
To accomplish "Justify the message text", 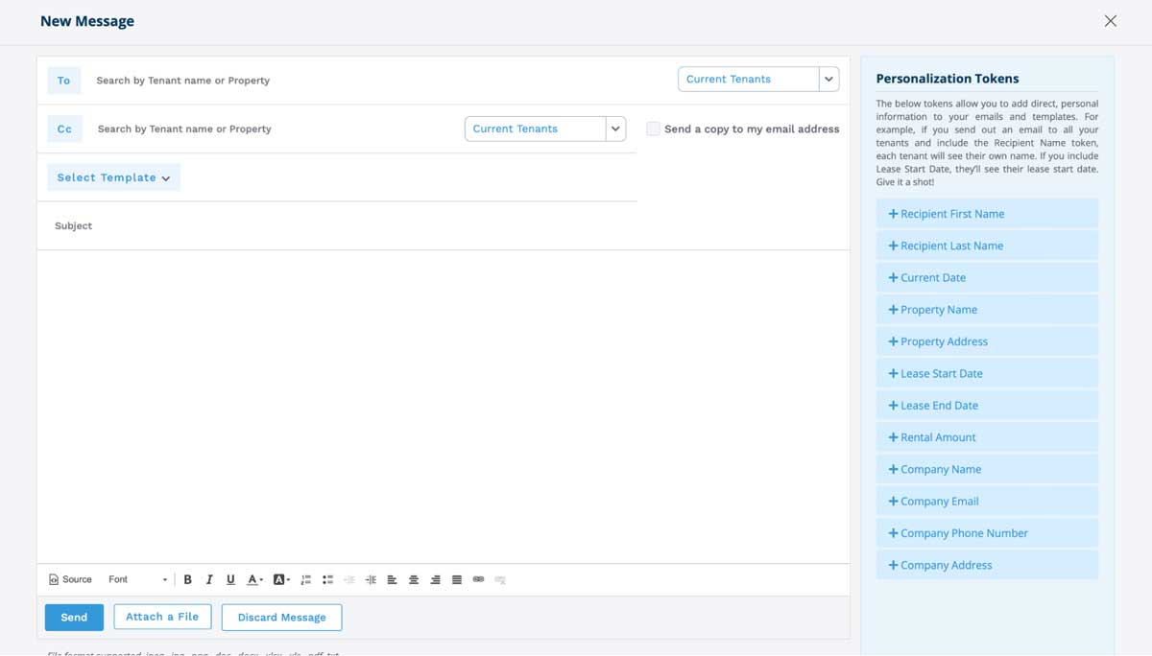I will (455, 579).
